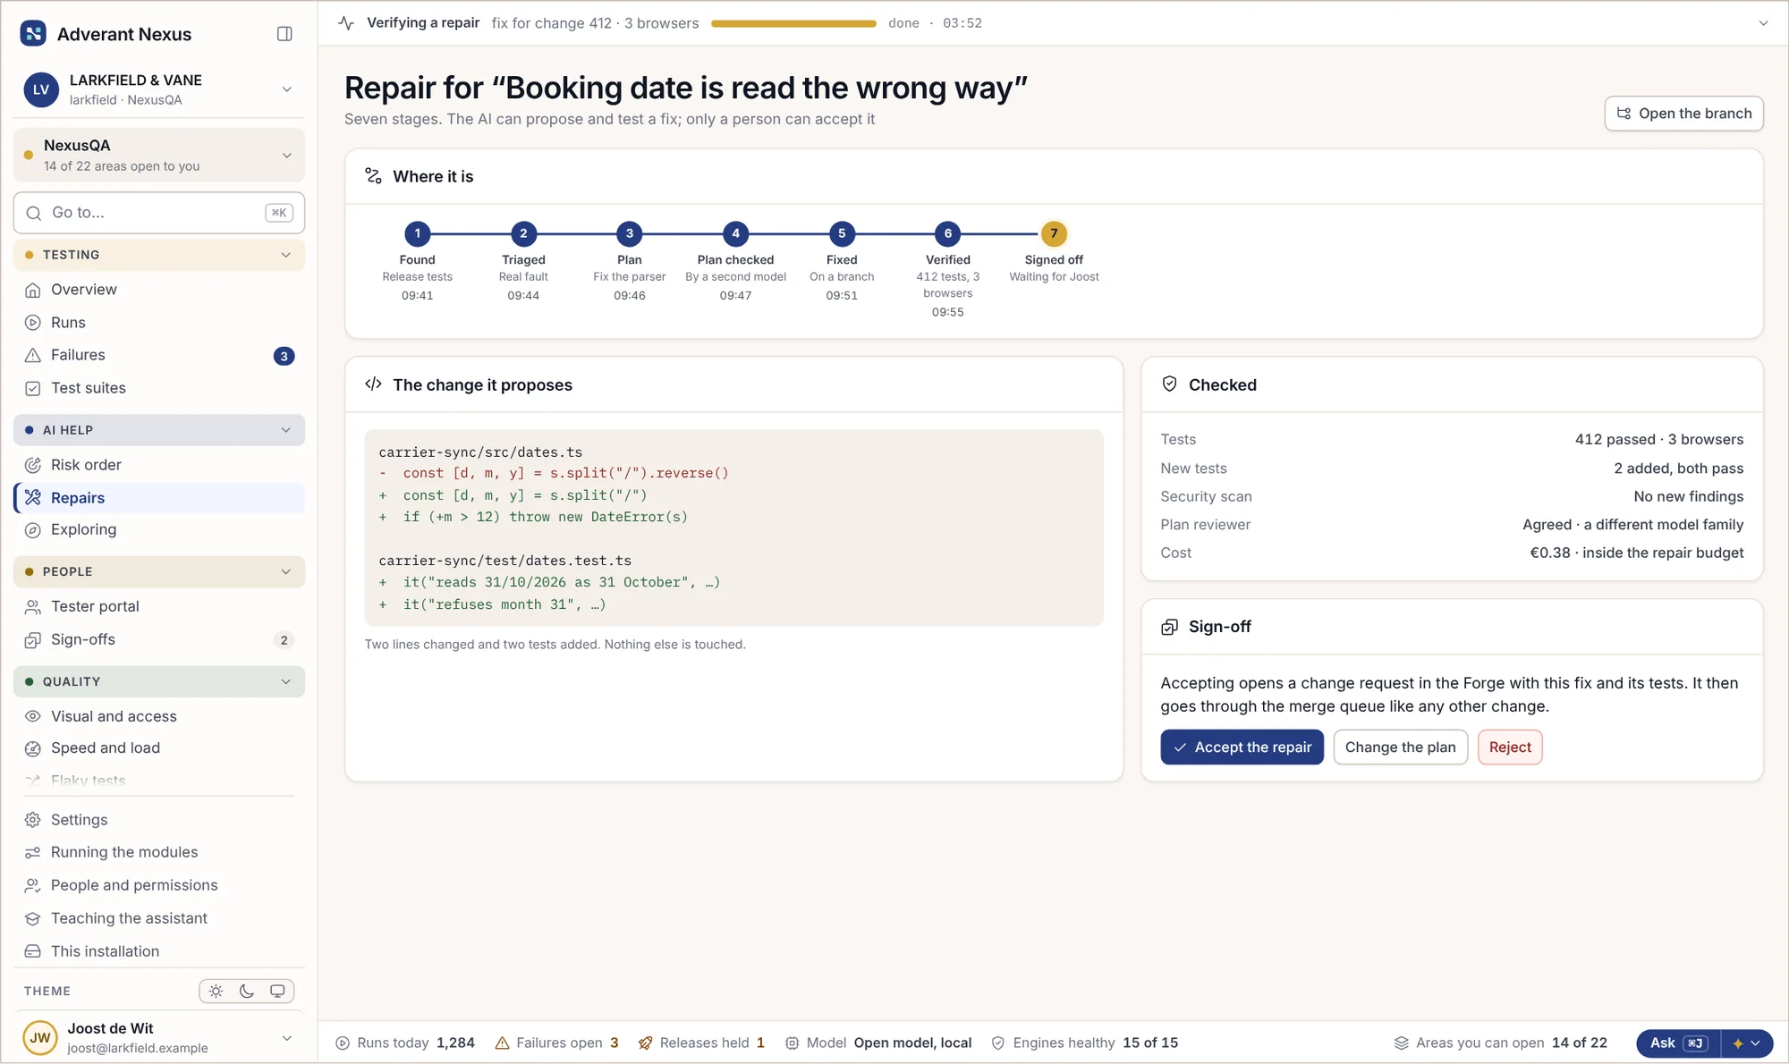The height and width of the screenshot is (1064, 1789).
Task: Click the Adverant Nexus logo icon
Action: pos(33,34)
